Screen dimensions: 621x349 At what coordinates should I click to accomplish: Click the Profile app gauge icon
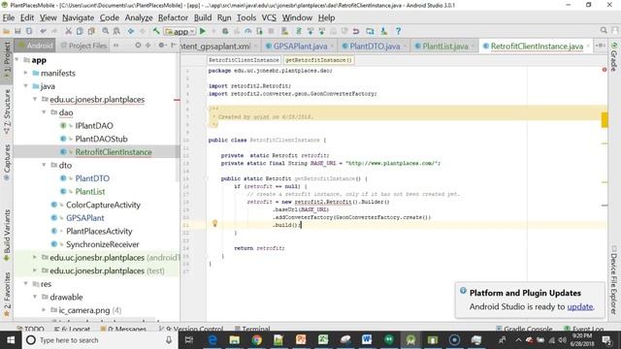pyautogui.click(x=248, y=31)
